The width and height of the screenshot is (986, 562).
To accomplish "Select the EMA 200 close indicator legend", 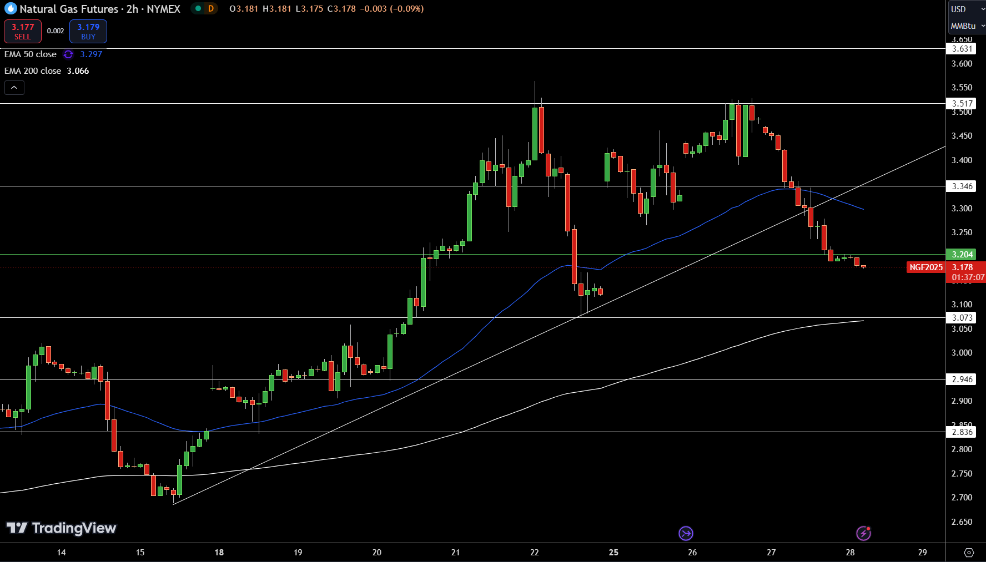I will coord(33,71).
